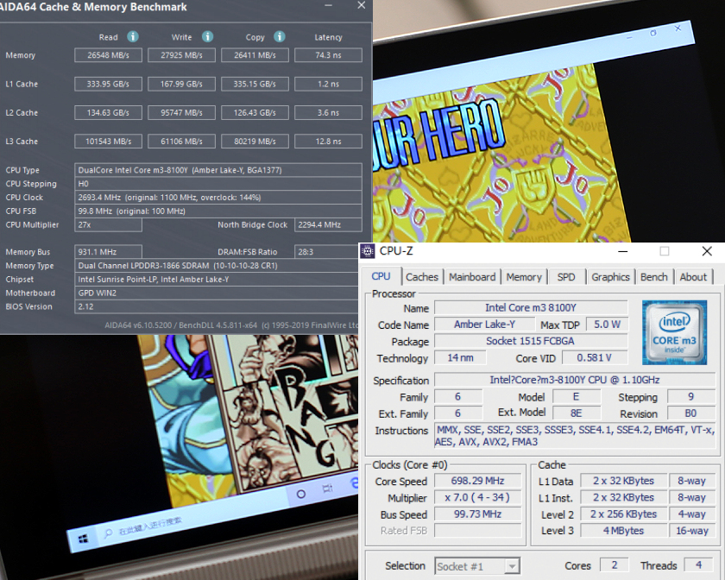
Task: Select the Graphics tab in CPU-Z
Action: tap(610, 277)
